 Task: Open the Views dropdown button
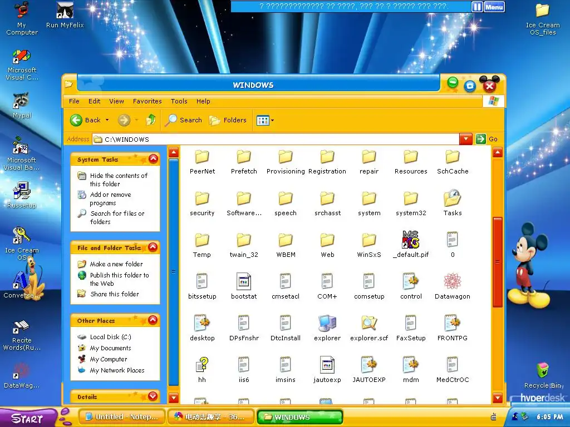coord(265,120)
